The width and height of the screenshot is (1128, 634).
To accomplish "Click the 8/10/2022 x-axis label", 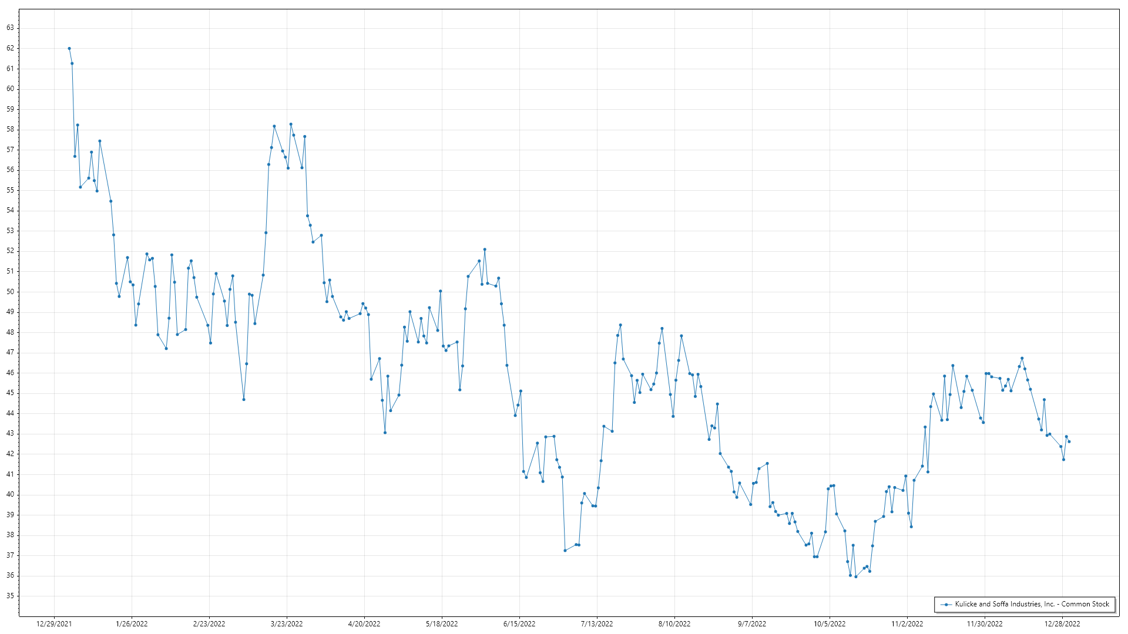I will point(674,624).
